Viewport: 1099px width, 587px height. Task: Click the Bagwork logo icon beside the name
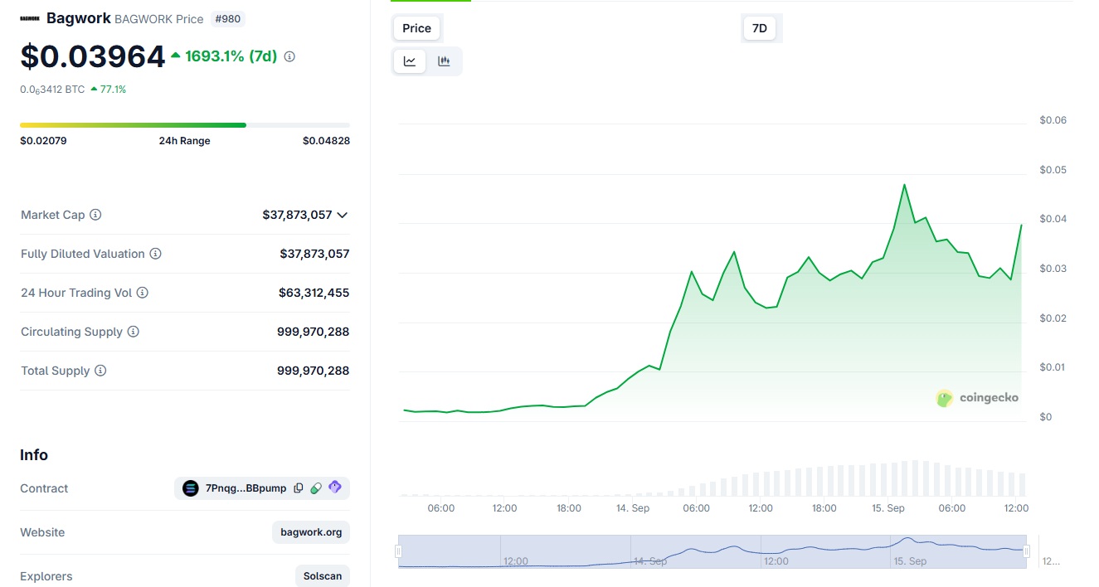pyautogui.click(x=30, y=18)
